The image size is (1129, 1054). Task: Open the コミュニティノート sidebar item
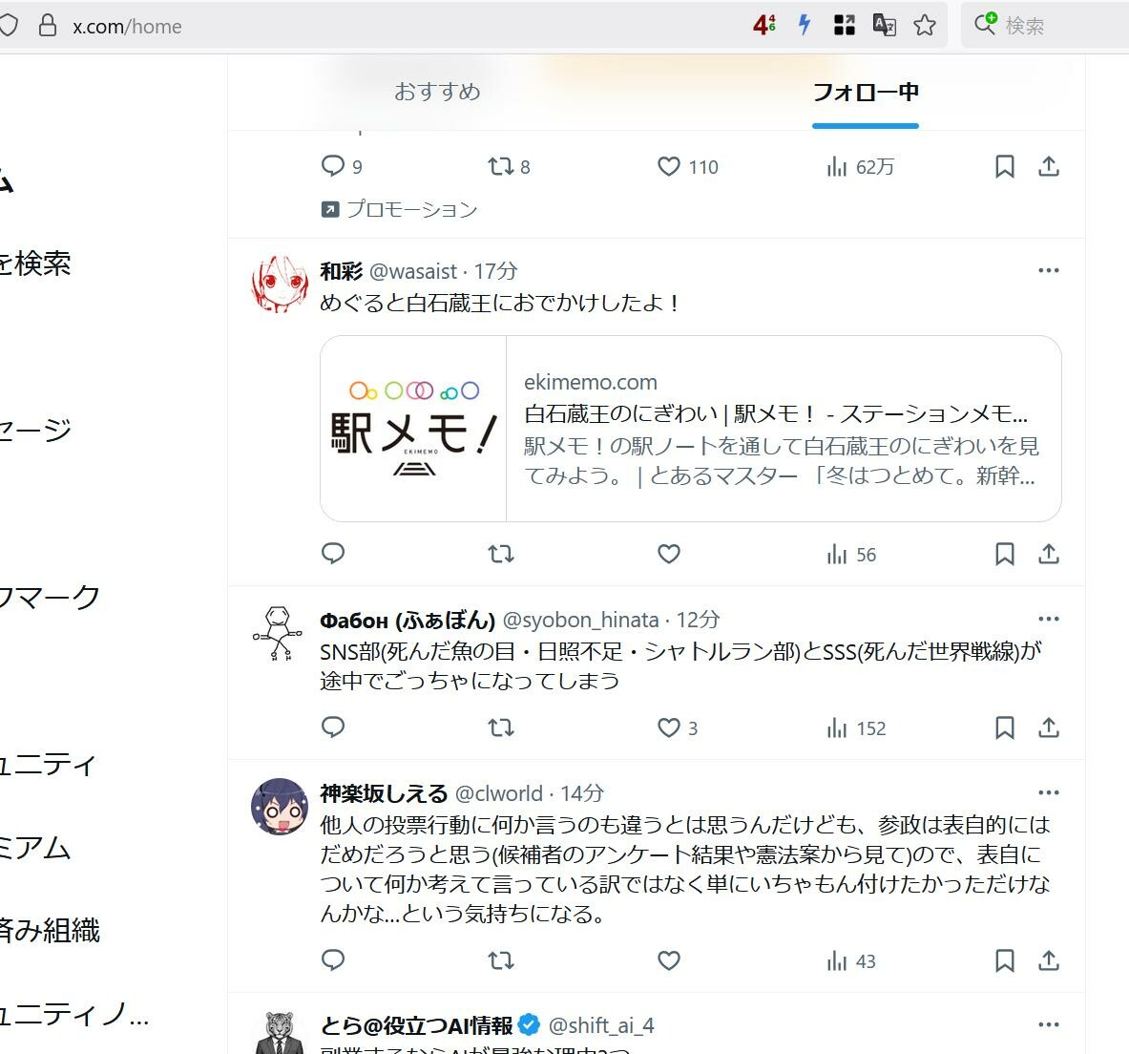pyautogui.click(x=74, y=1014)
